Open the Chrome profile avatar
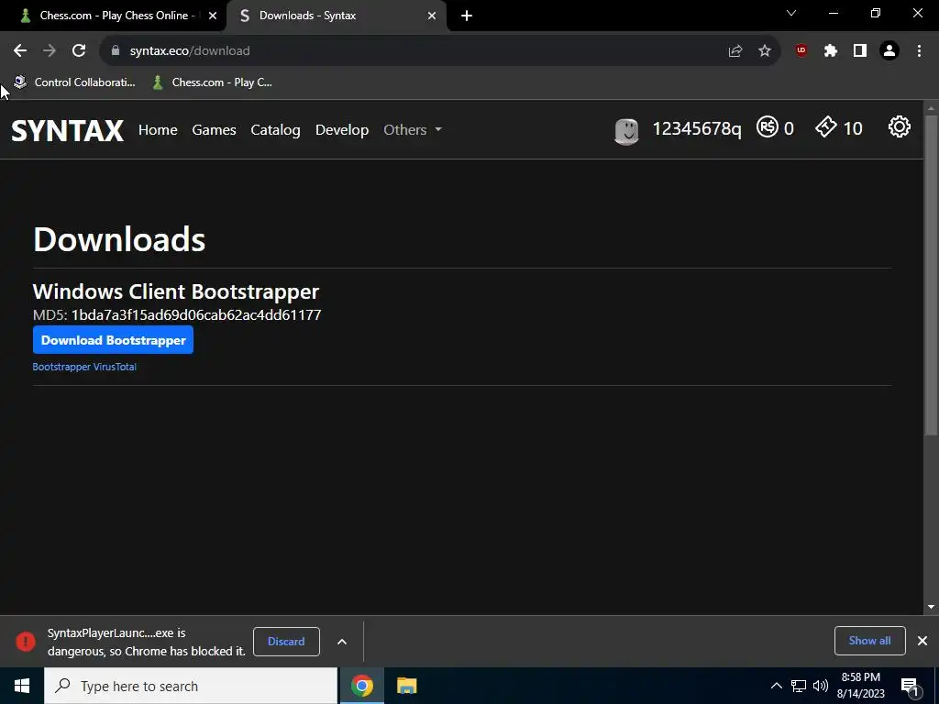 click(889, 51)
